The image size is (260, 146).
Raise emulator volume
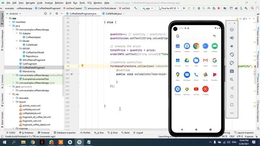[x=232, y=38]
